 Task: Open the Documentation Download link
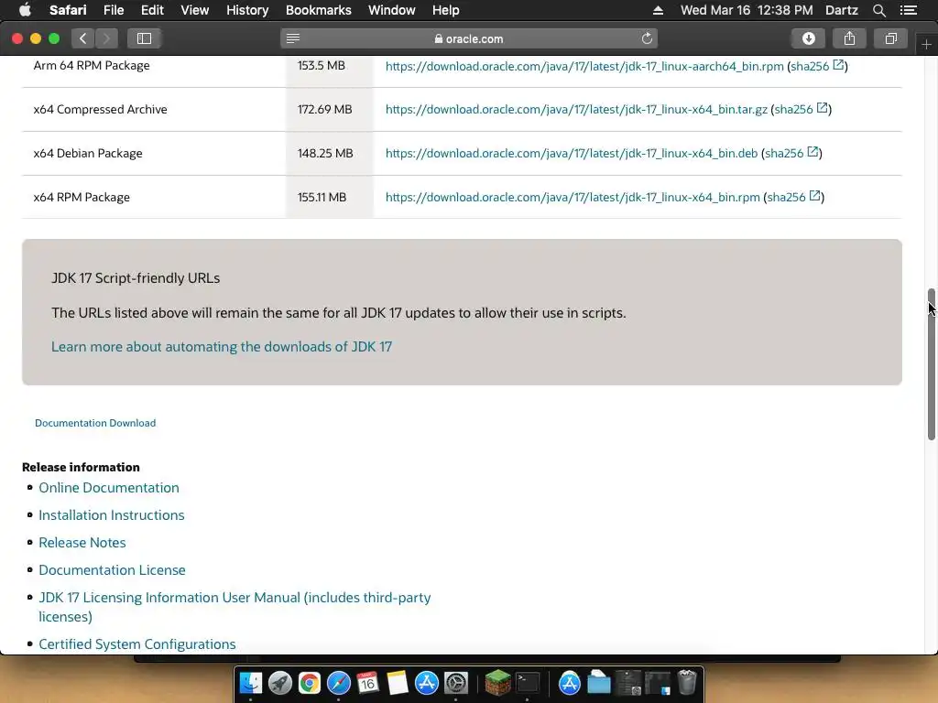(95, 423)
